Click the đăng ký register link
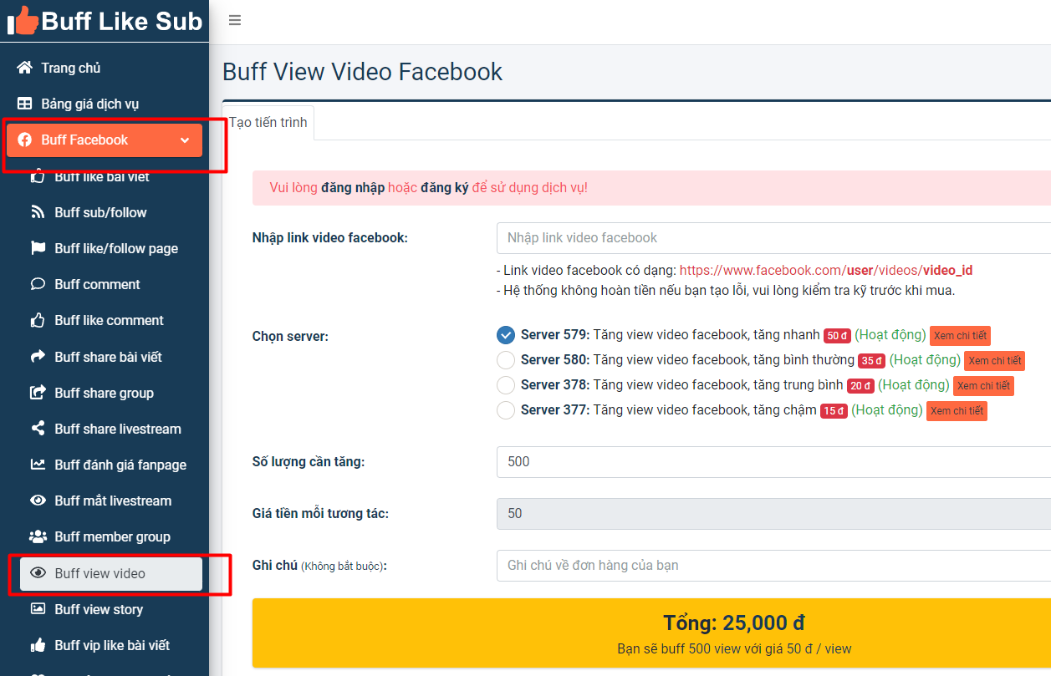This screenshot has width=1051, height=676. point(444,187)
